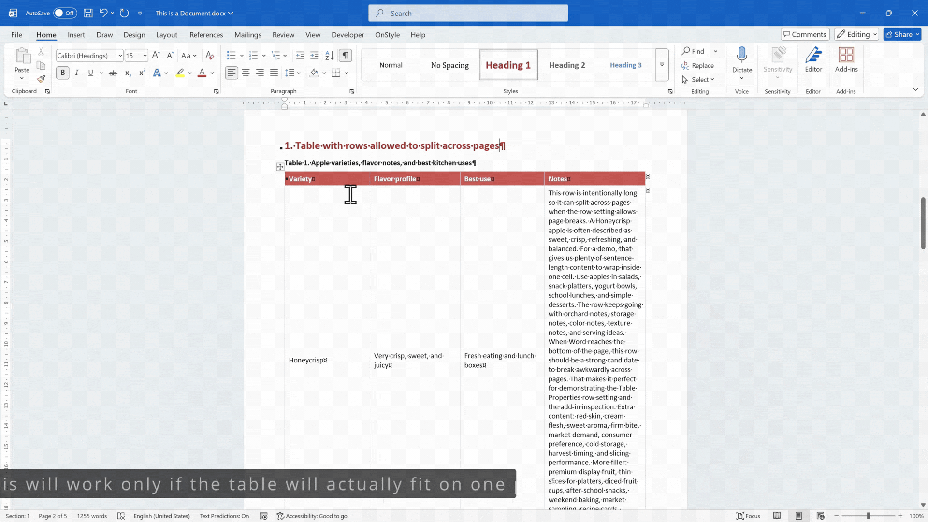Switch to Read Mode view icon
Image resolution: width=928 pixels, height=522 pixels.
777,516
